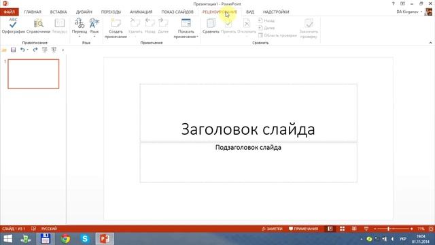Switch to Slide Sorter view in status bar

click(x=342, y=229)
